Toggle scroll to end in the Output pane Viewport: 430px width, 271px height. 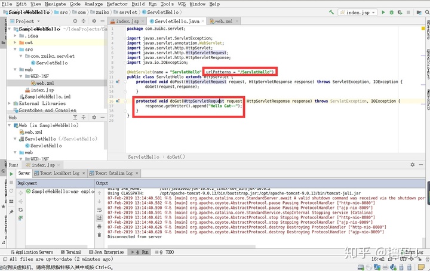pyautogui.click(x=99, y=218)
